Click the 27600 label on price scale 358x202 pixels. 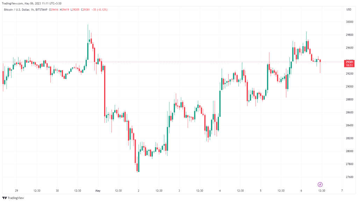point(349,177)
